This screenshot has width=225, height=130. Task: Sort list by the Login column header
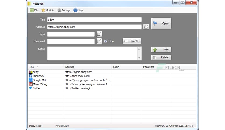click(127, 67)
